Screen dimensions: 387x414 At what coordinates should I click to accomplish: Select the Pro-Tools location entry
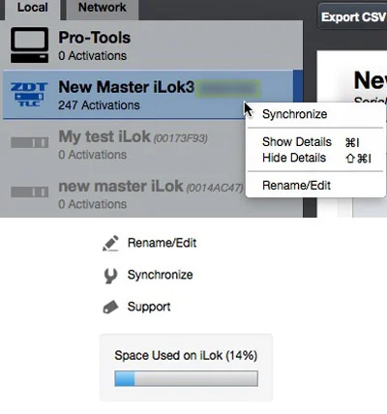[152, 45]
